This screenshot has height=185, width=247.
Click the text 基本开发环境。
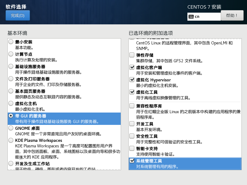tap(149, 129)
